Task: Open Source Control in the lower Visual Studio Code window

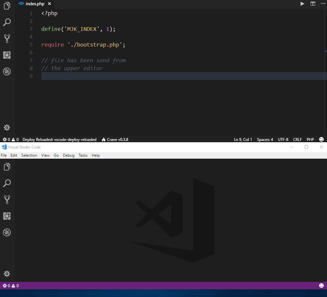Action: [x=7, y=200]
